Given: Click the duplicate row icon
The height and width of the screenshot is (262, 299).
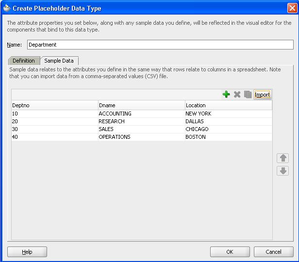Looking at the screenshot, I should [248, 95].
